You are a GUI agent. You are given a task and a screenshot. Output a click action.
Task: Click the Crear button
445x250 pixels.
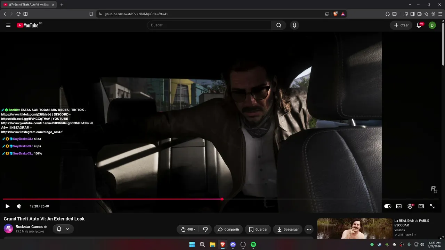tap(401, 25)
